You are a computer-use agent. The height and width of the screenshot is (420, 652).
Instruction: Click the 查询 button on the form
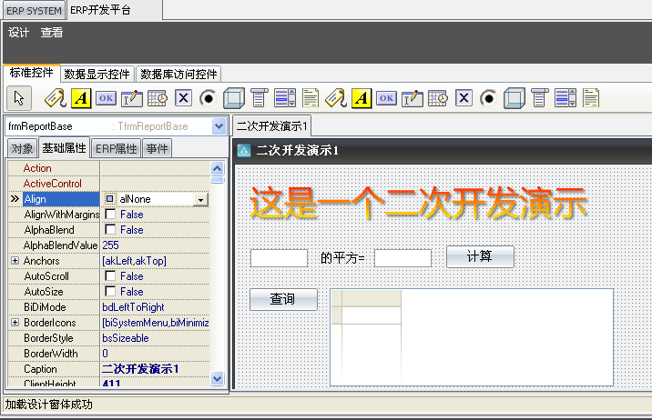(283, 299)
